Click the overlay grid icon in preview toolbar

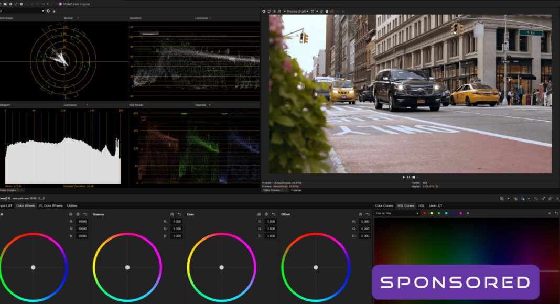312,11
